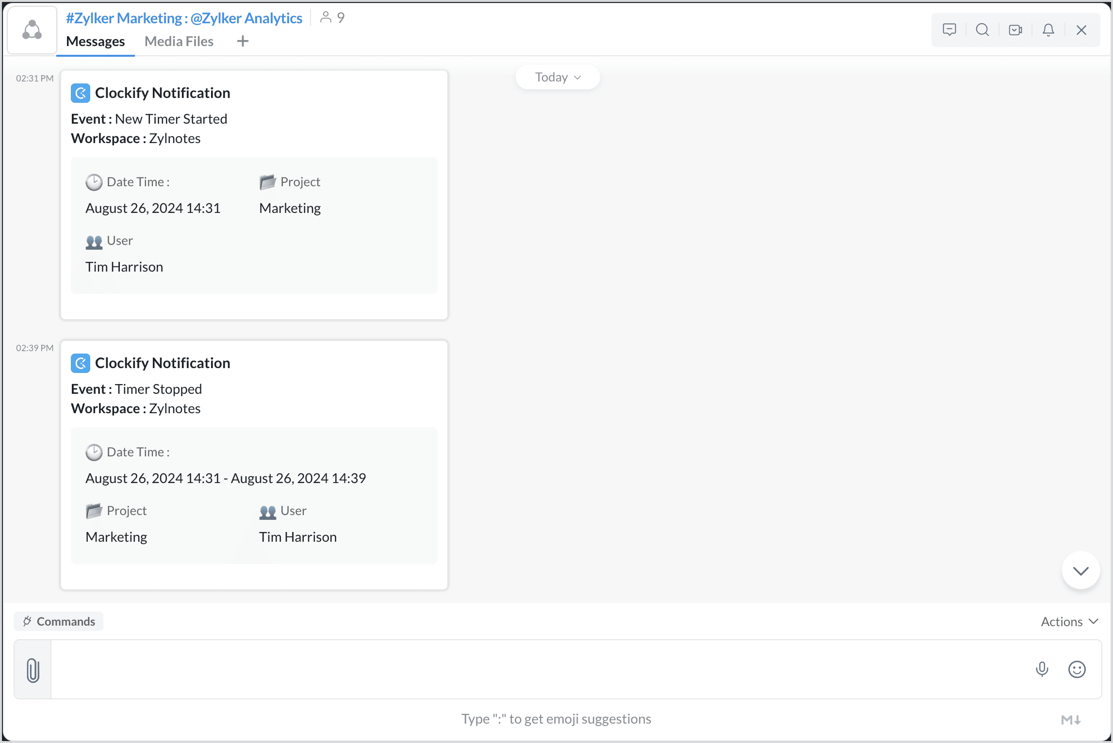
Task: Open the threads icon in header
Action: click(949, 30)
